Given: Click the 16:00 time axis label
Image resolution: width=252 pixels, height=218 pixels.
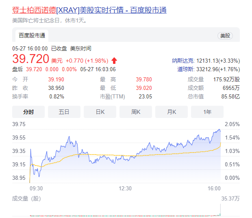Looking at the screenshot, I should click(x=214, y=188).
